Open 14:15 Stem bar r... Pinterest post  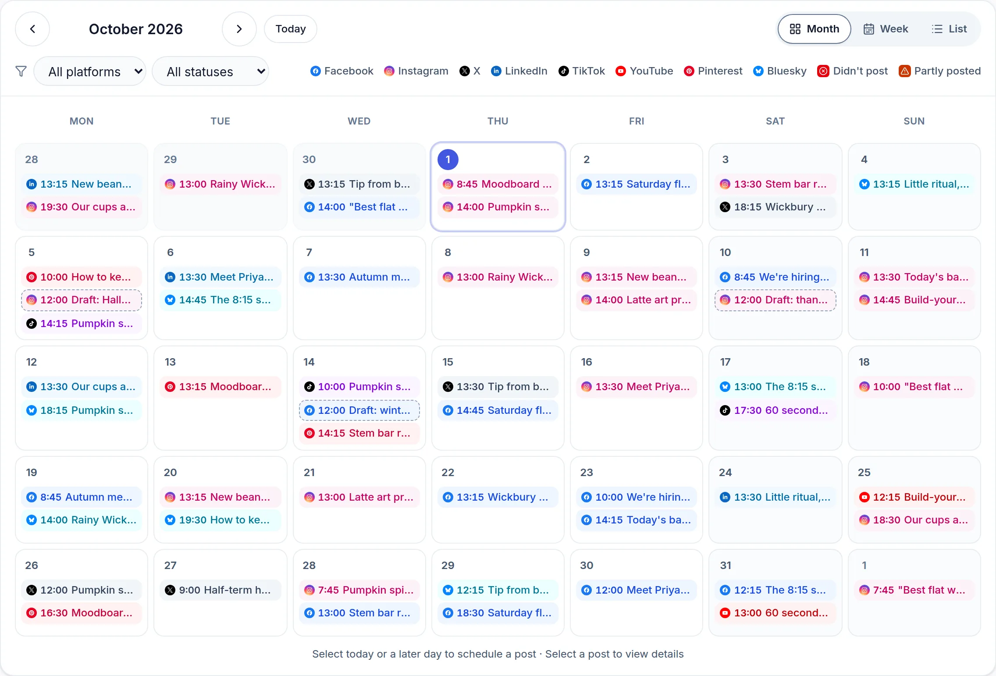[359, 433]
